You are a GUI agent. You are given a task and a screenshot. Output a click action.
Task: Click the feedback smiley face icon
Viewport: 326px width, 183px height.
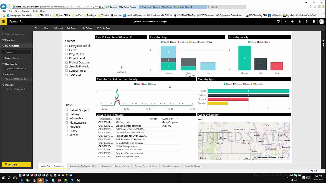(x=314, y=22)
